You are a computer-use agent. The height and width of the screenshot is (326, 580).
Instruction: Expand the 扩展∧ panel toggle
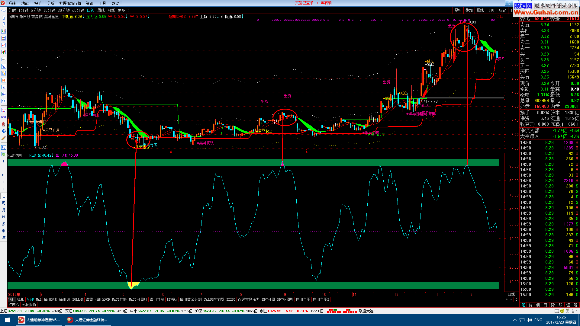point(14,305)
